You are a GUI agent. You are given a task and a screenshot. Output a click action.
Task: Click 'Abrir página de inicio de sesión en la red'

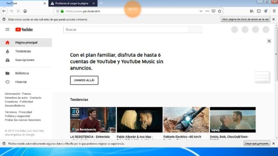click(245, 19)
